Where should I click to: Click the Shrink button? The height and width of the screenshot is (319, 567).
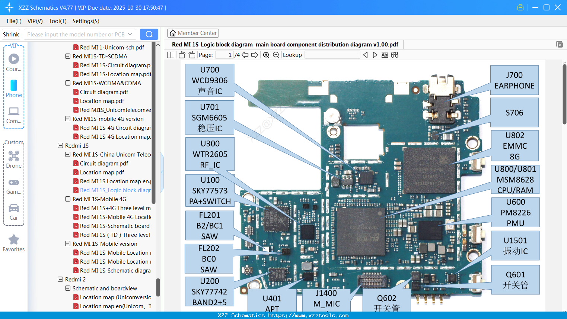(11, 34)
